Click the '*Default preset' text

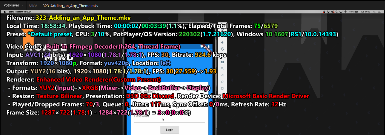pos(50,34)
